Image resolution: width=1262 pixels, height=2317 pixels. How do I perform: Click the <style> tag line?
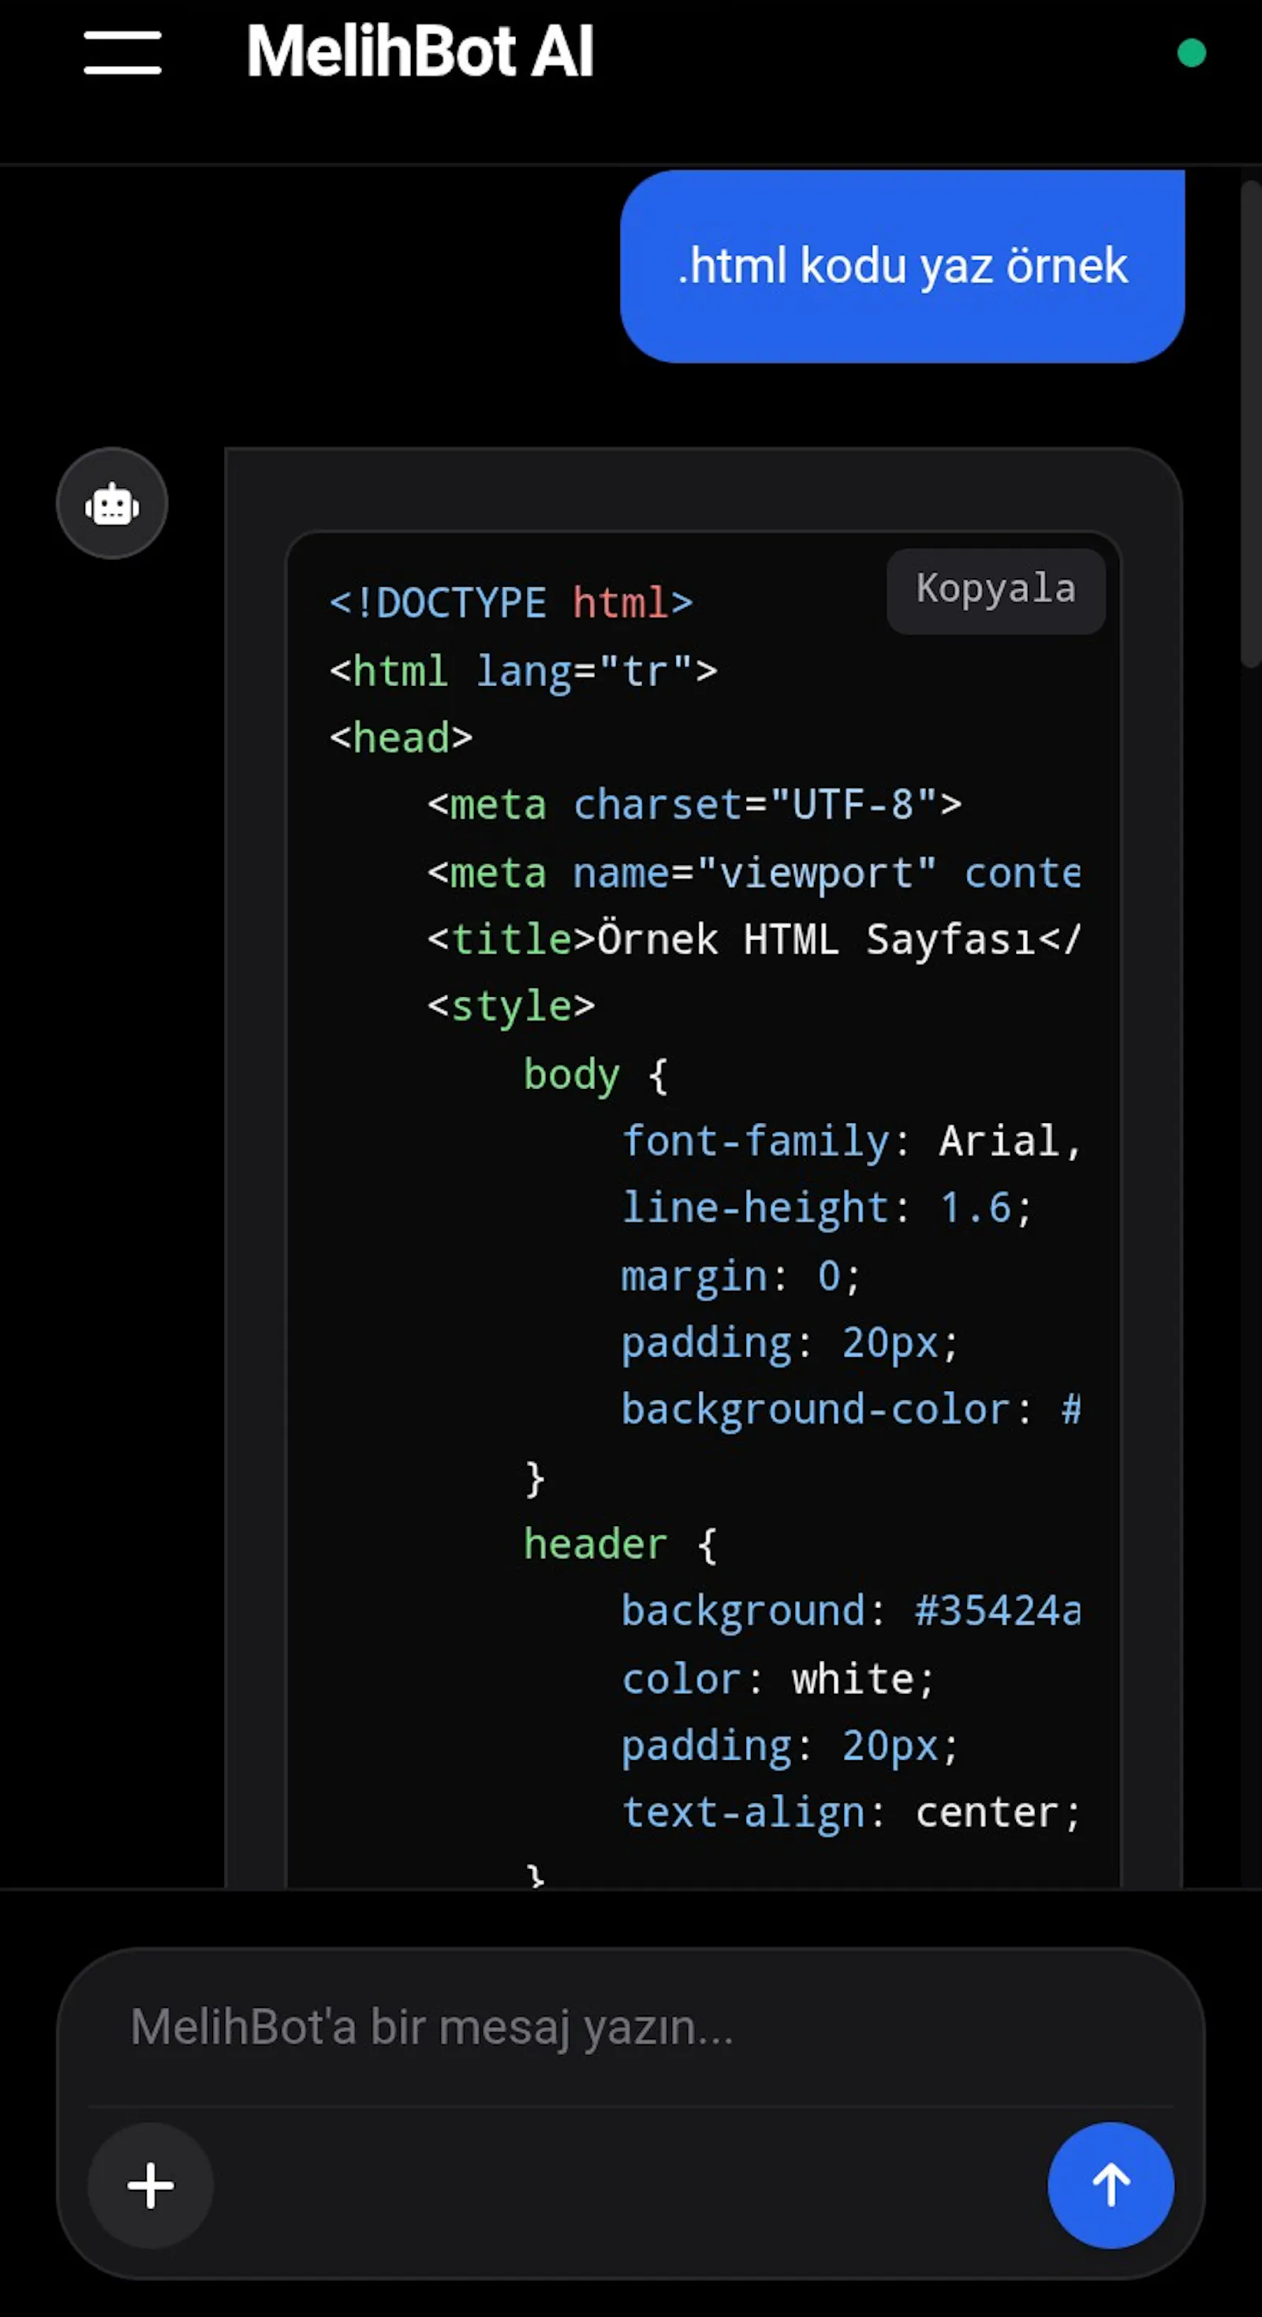point(511,1006)
